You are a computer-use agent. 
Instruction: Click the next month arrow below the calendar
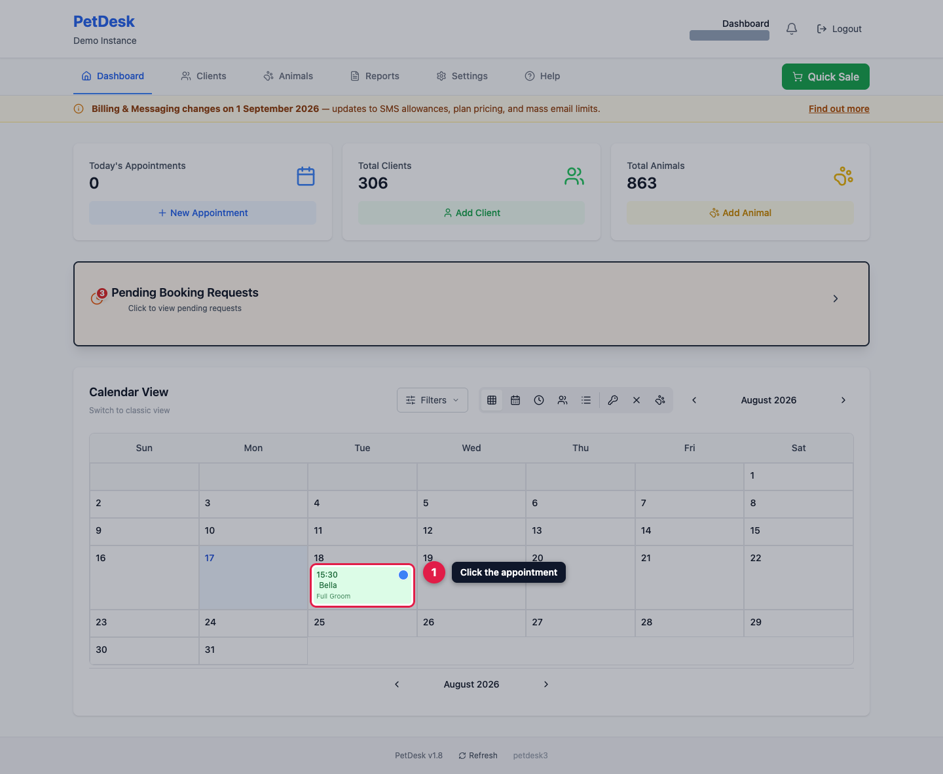[x=546, y=684]
